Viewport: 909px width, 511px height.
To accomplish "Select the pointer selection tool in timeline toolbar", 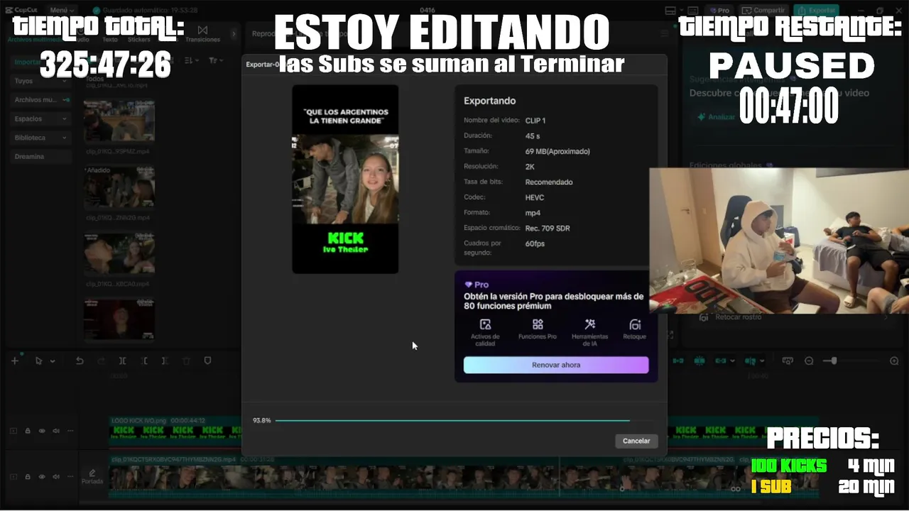I will pyautogui.click(x=40, y=361).
